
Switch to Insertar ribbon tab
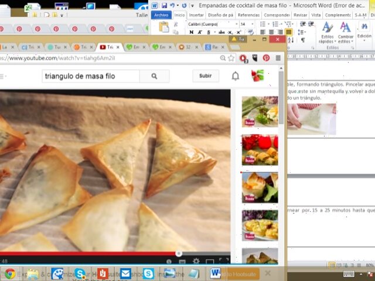coord(196,15)
